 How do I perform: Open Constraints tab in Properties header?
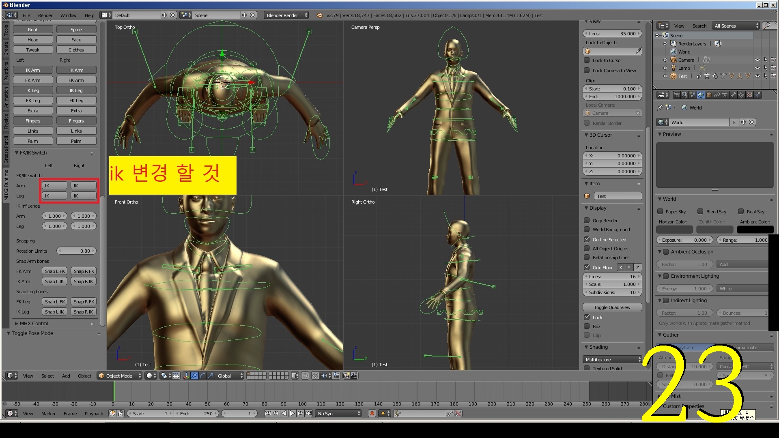coord(717,95)
